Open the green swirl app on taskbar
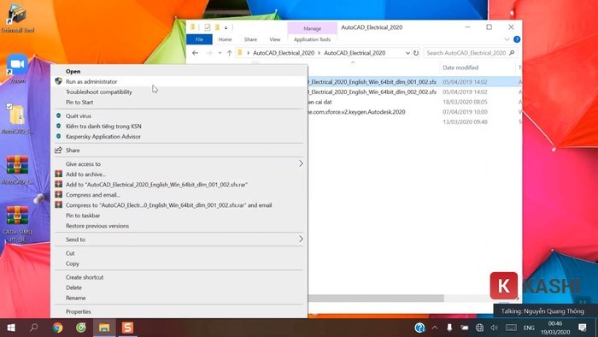Viewport: 598px width, 337px height. (x=81, y=328)
